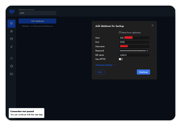Click the app logo icon
Viewport: 181px width, 126px height.
coord(12,12)
